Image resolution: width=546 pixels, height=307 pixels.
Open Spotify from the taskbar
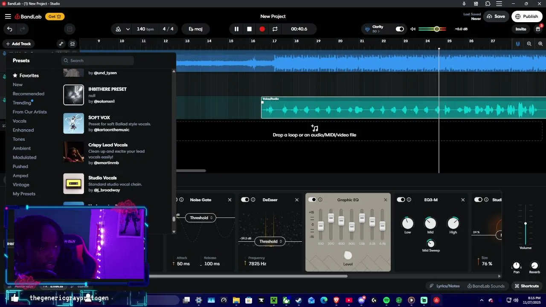click(386, 301)
